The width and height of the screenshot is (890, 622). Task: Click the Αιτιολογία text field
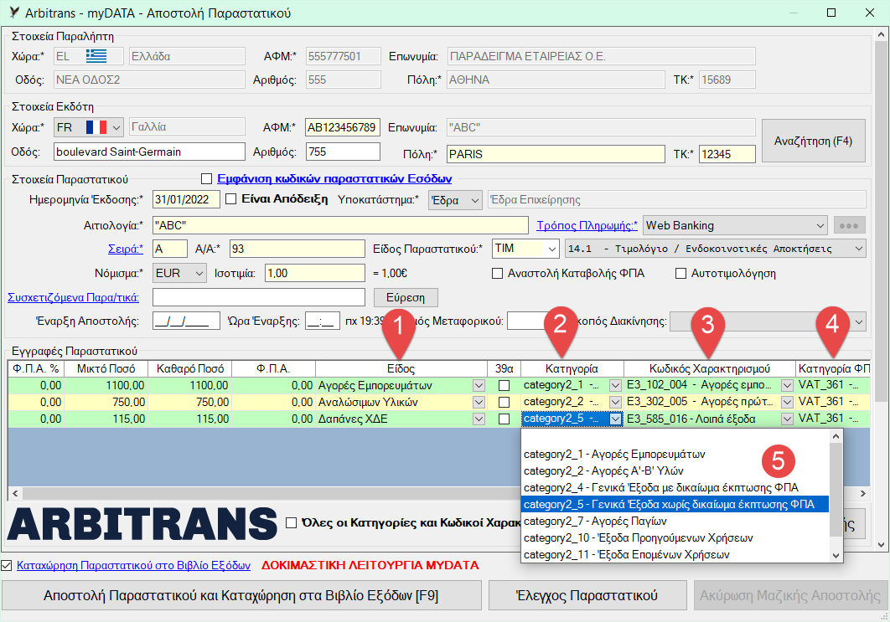point(340,225)
